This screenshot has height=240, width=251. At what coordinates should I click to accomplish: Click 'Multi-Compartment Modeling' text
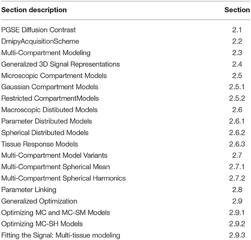click(46, 53)
